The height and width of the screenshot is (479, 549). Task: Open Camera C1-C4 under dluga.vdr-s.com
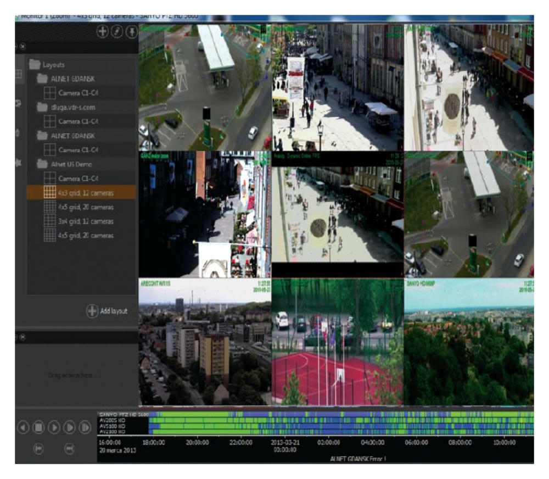coord(78,121)
